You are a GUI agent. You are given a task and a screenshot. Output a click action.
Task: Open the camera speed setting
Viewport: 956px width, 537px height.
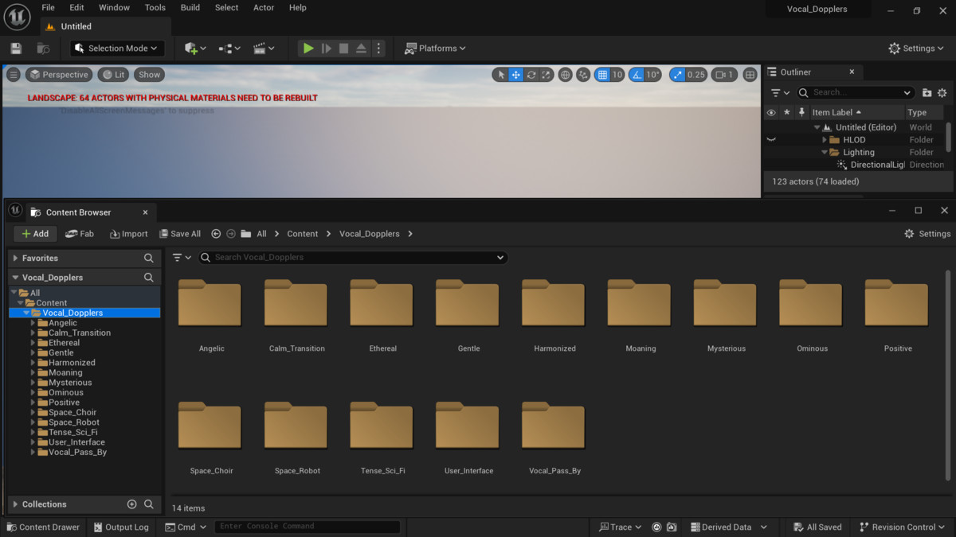[724, 75]
